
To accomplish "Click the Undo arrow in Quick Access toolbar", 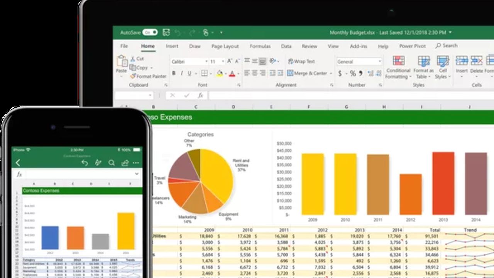I will pyautogui.click(x=178, y=32).
